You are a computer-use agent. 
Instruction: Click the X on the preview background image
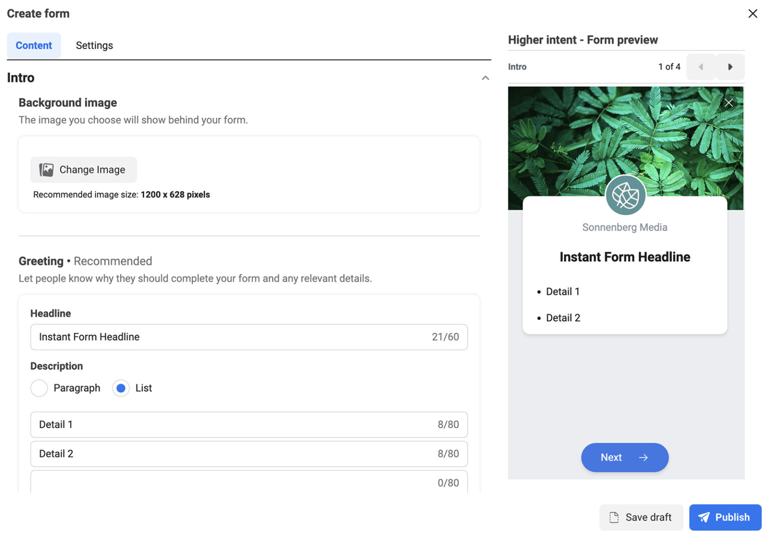click(x=729, y=102)
